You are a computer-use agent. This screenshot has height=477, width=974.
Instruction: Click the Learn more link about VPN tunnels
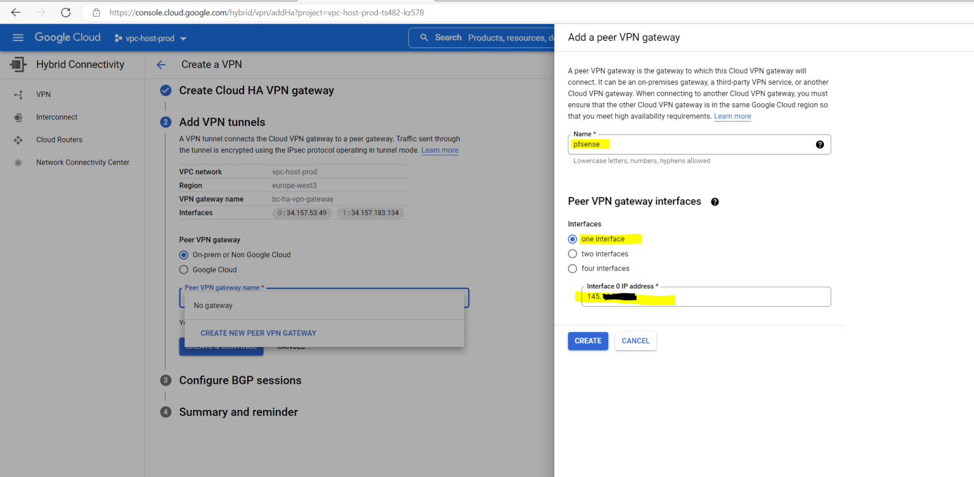point(439,150)
